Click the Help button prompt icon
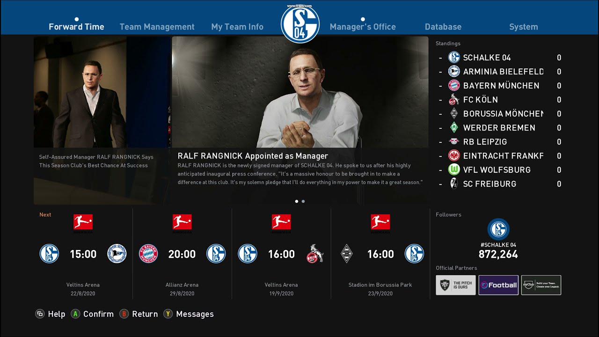This screenshot has width=599, height=337. pyautogui.click(x=40, y=314)
